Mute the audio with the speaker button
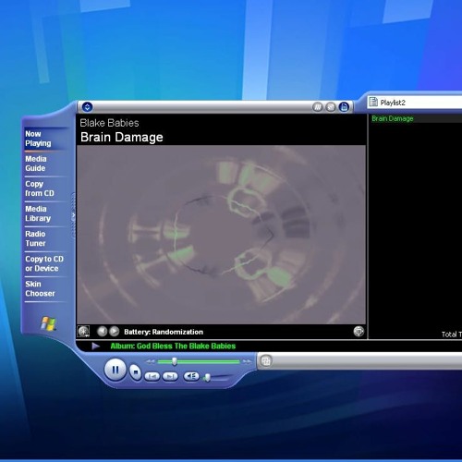The image size is (462, 462). pos(191,376)
